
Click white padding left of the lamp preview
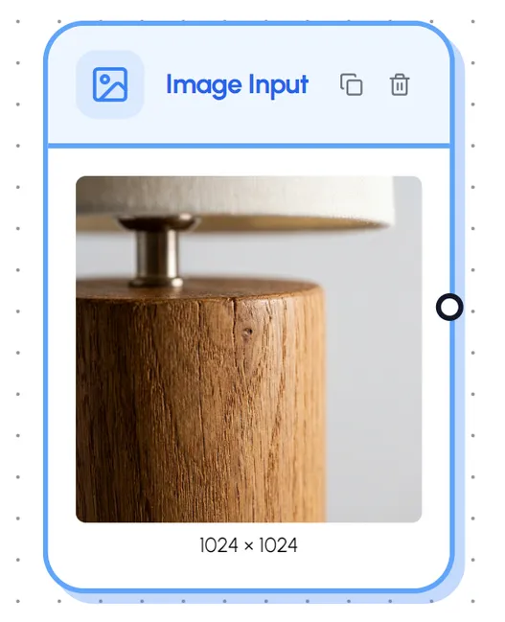click(62, 349)
